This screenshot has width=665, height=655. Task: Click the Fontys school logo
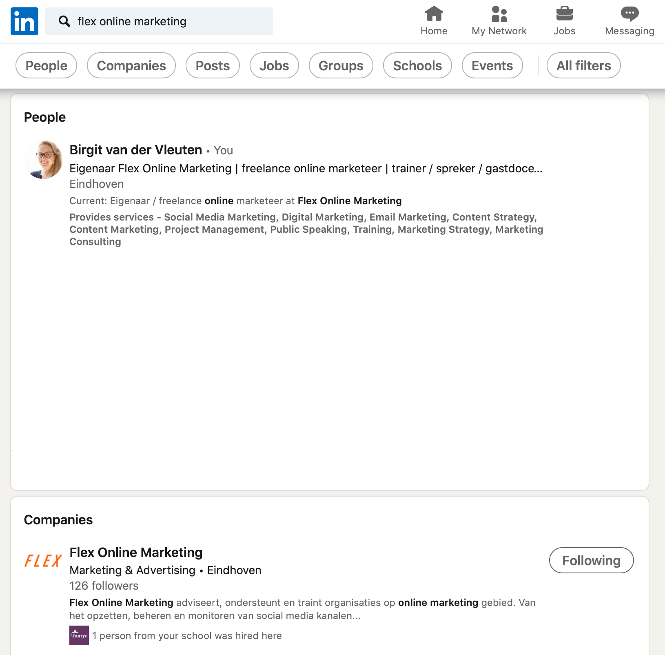pos(79,635)
